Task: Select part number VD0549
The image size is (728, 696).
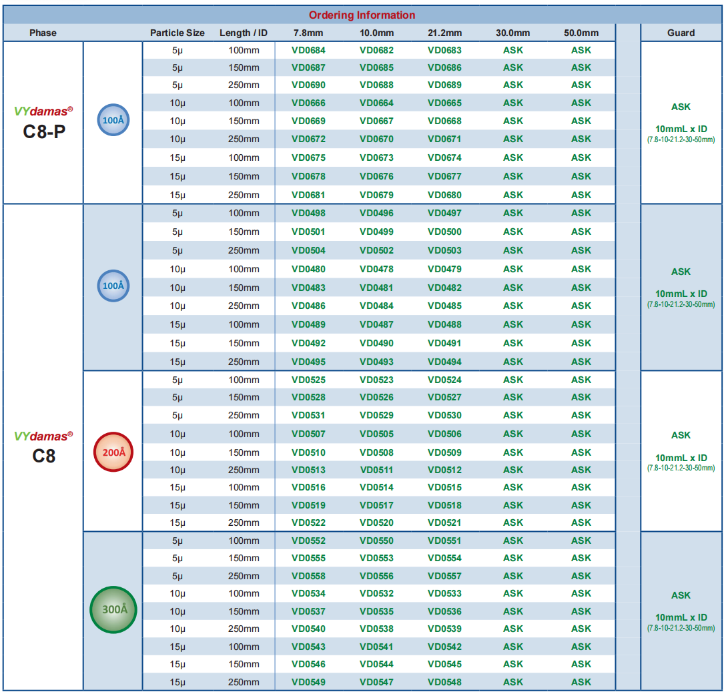Action: (308, 682)
